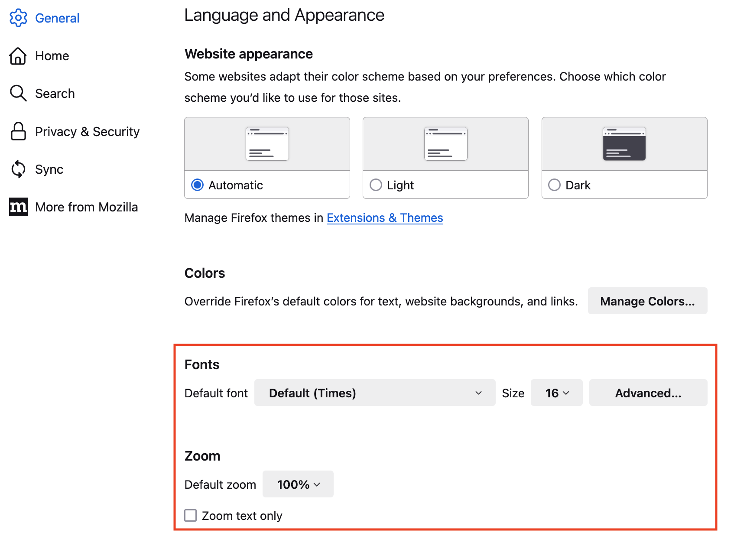The width and height of the screenshot is (734, 539).
Task: Click the Default zoom label
Action: 220,484
